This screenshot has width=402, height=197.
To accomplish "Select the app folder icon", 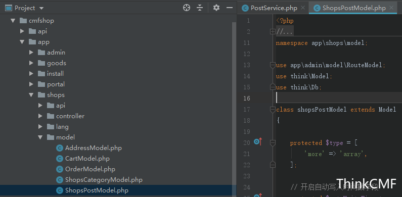I will coord(32,42).
